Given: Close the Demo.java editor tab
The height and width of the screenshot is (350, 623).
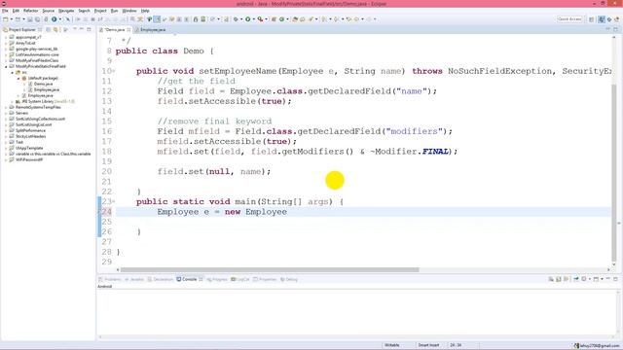Looking at the screenshot, I should tap(128, 30).
